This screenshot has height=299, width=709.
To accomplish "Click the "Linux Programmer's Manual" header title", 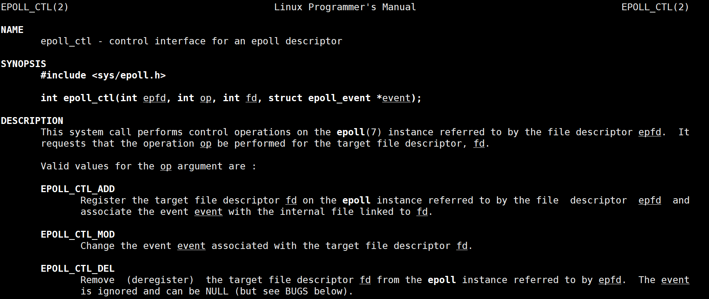I will (x=345, y=7).
